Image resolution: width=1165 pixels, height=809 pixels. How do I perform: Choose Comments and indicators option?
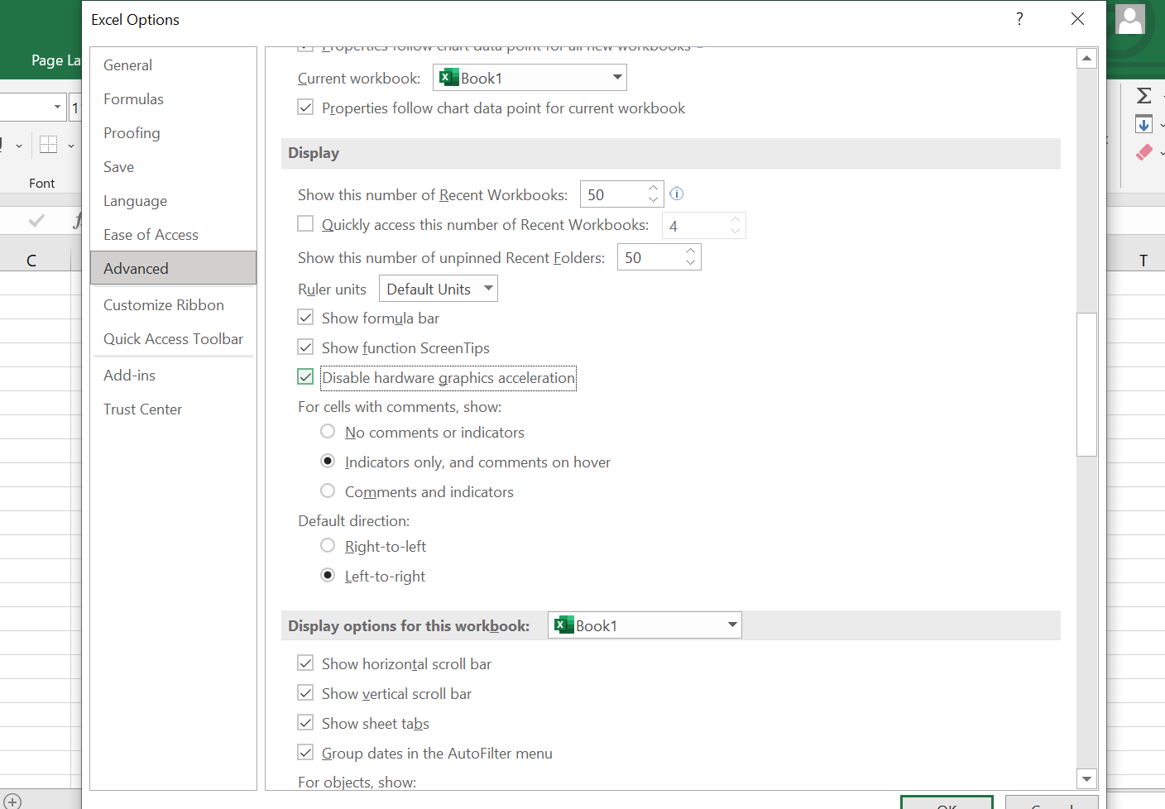[328, 491]
